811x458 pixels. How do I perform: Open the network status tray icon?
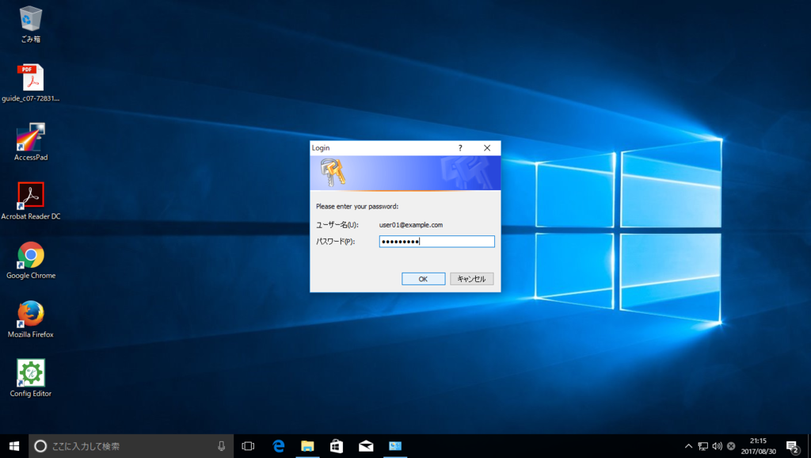[703, 446]
